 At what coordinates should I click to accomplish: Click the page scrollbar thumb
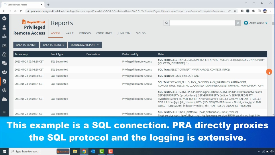(273, 23)
